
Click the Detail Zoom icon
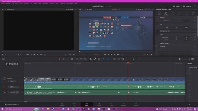[119, 59]
